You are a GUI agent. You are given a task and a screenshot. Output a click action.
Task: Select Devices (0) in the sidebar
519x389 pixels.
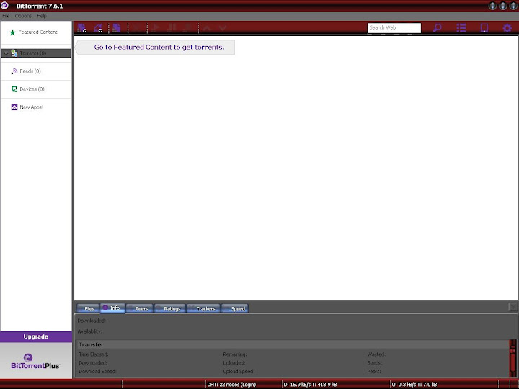coord(32,89)
